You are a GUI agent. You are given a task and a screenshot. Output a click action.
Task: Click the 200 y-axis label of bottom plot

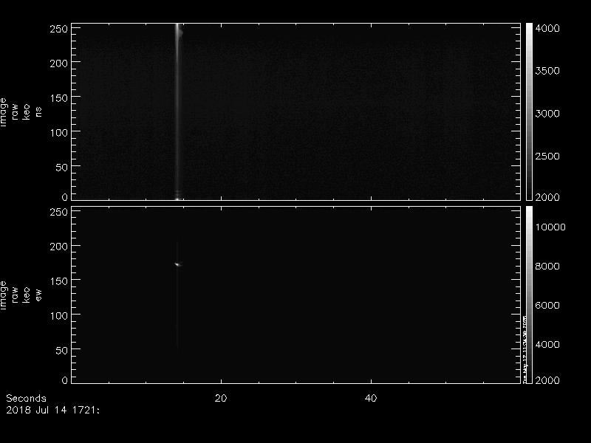pos(58,247)
